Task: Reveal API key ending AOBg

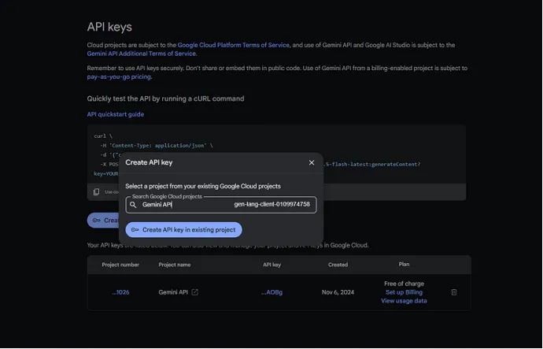Action: pyautogui.click(x=271, y=292)
